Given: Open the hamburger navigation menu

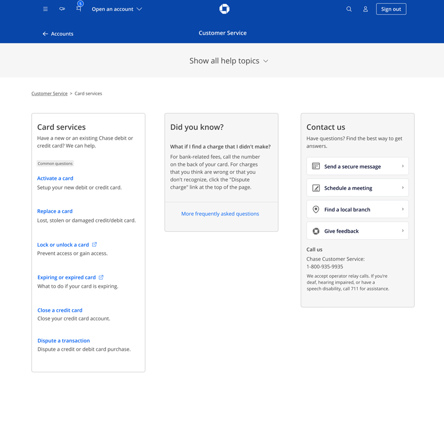Looking at the screenshot, I should 45,9.
